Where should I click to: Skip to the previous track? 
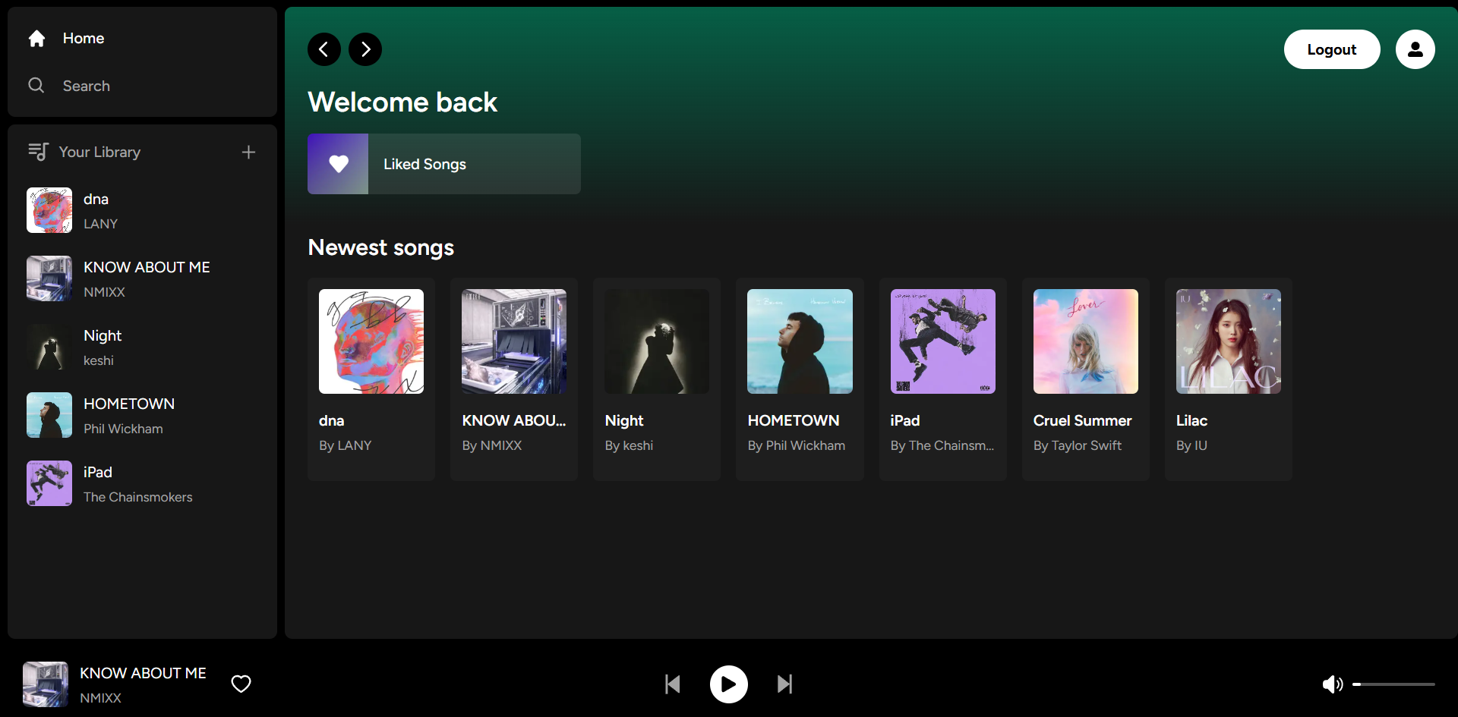click(672, 684)
